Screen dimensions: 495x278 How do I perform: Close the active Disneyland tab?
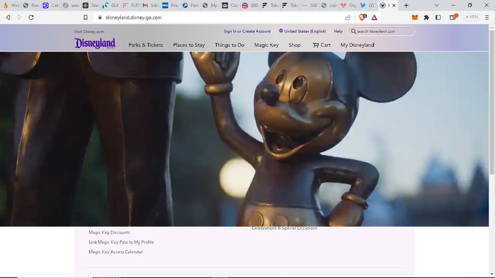pos(394,5)
